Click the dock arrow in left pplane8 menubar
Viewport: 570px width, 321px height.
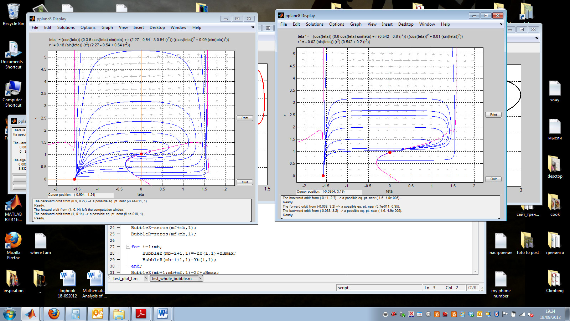[253, 27]
